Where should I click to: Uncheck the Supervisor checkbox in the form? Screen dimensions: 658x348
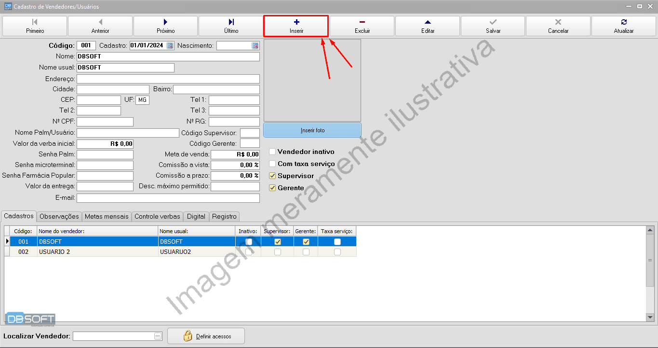pyautogui.click(x=272, y=176)
